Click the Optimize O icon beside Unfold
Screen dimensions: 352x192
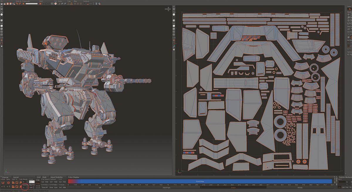tap(9, 183)
